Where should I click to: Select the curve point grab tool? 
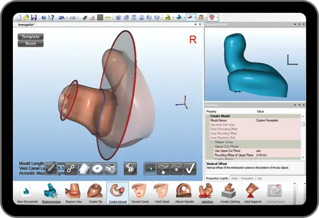point(177,168)
